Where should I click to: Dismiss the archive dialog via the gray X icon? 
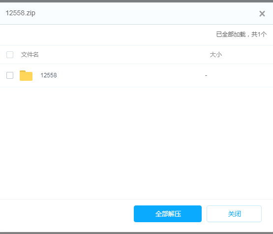[262, 14]
